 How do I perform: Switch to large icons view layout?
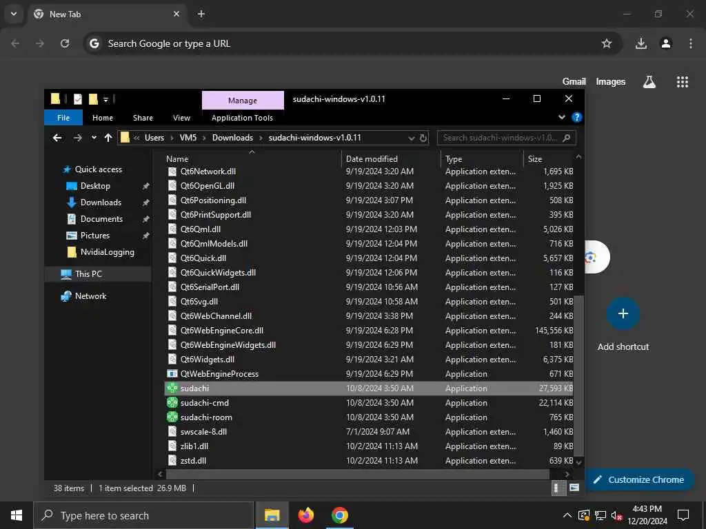(574, 488)
